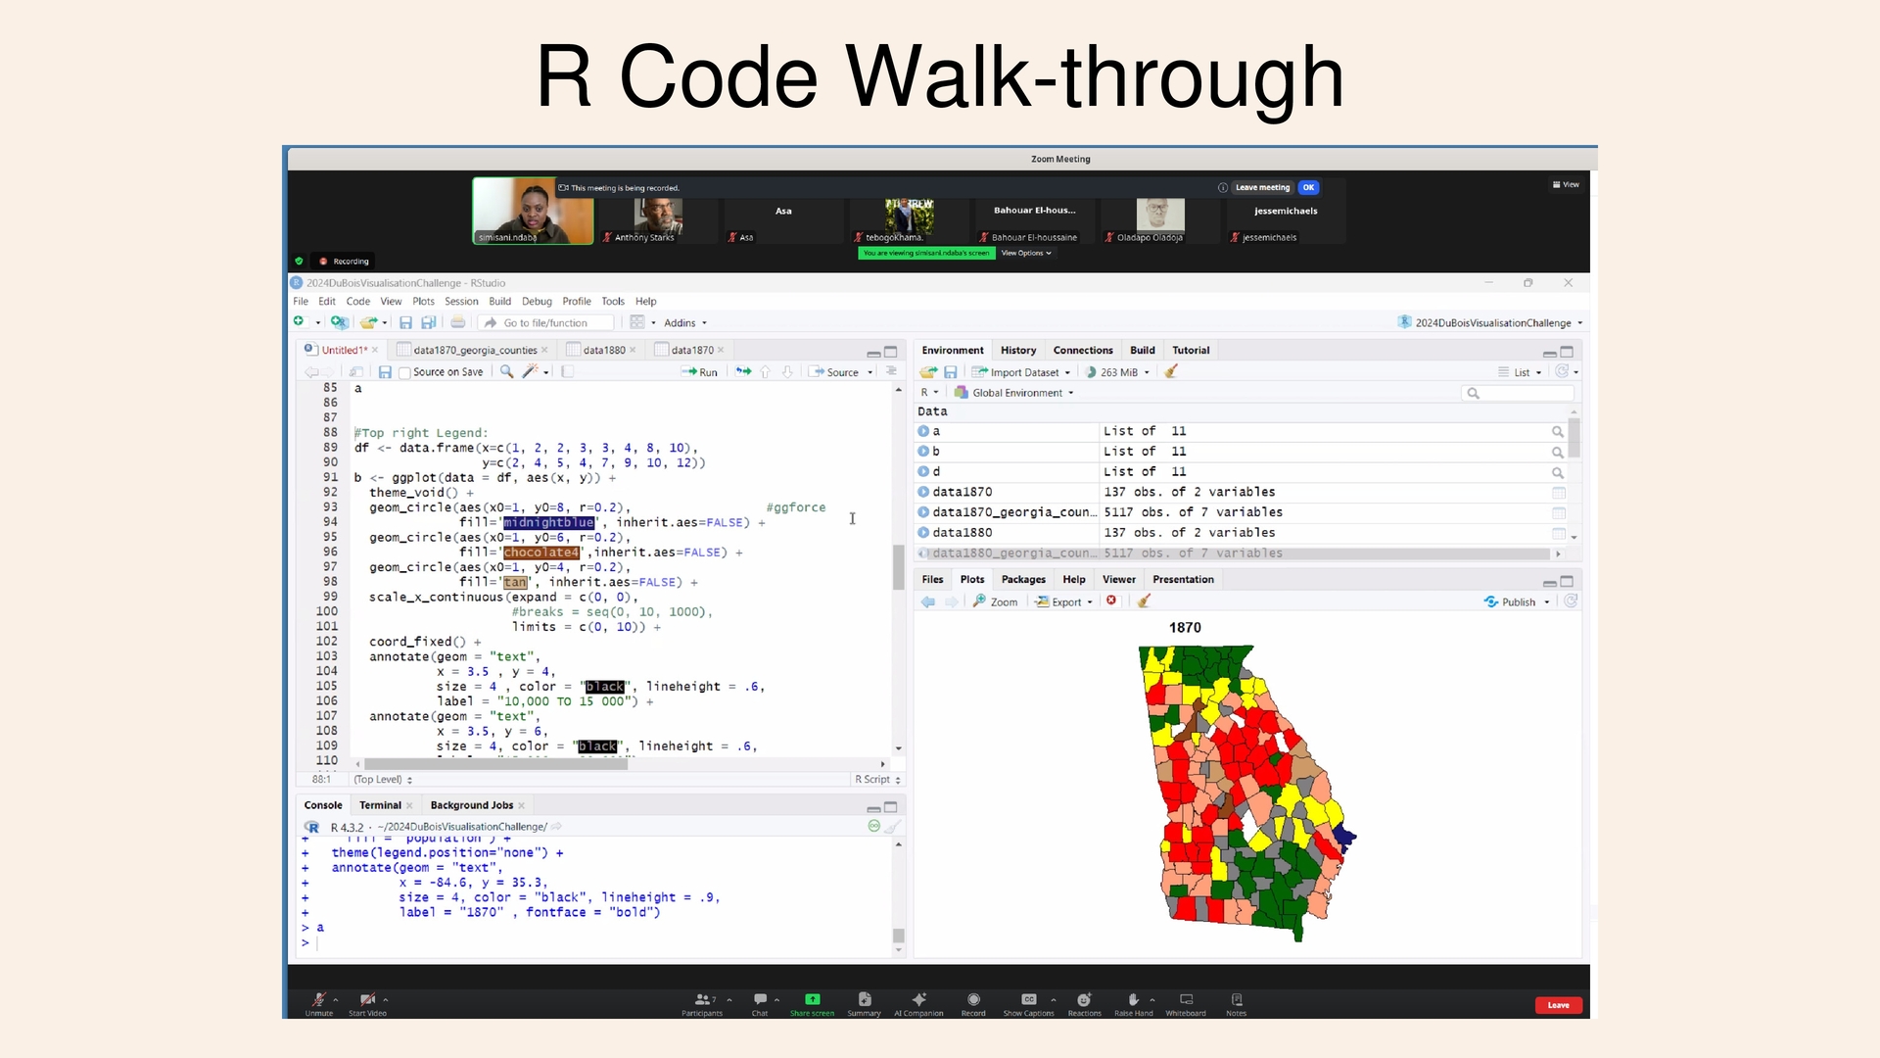Toggle Raise Hand in Zoom
Screen dimensions: 1880x1058
pos(1133,1003)
